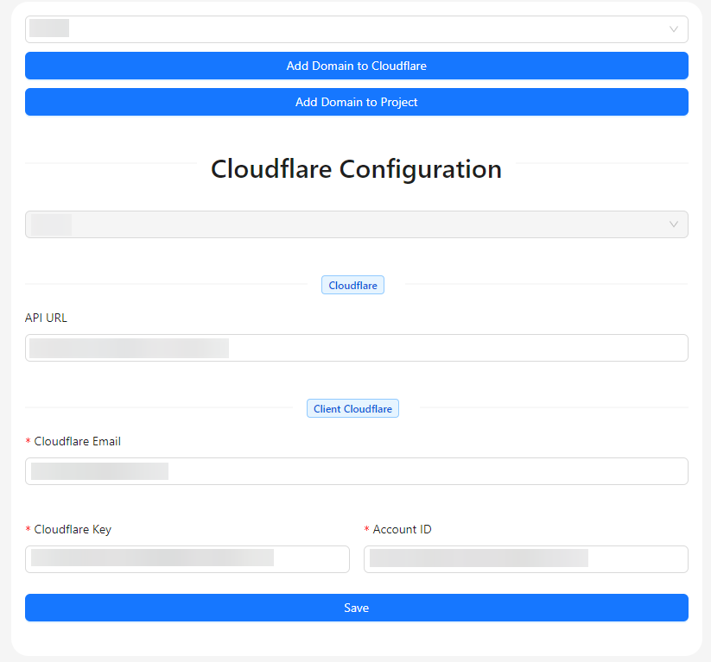Click the Cloudflare Key field label
Screen dimensions: 711x662
[x=73, y=529]
